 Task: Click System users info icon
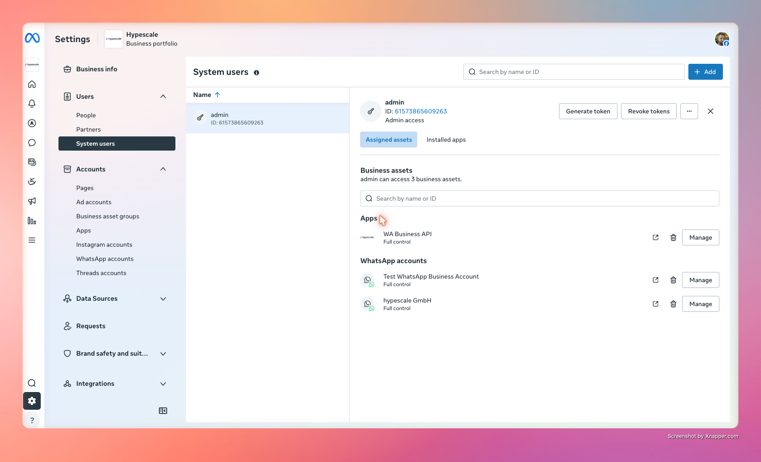[x=256, y=73]
